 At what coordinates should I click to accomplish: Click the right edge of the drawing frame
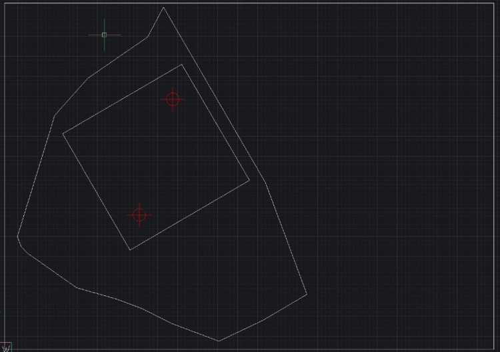[x=493, y=175]
